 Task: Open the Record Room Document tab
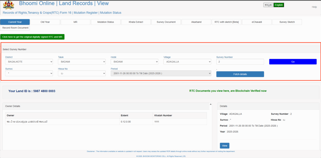(15, 28)
